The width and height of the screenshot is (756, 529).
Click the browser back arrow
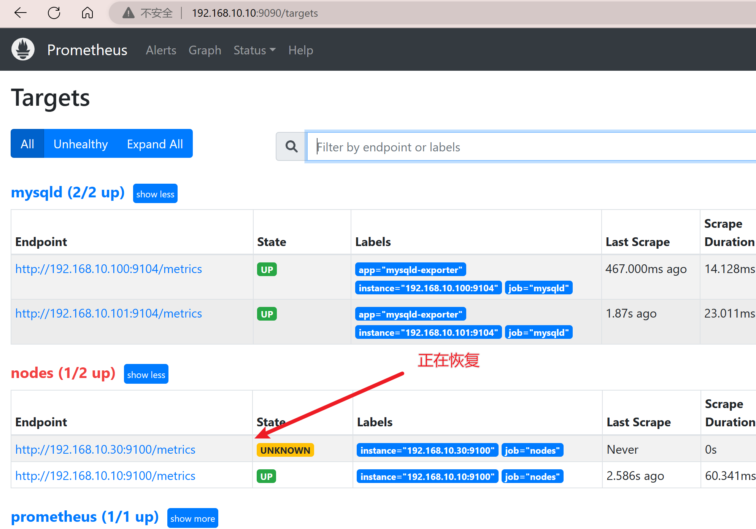[20, 13]
